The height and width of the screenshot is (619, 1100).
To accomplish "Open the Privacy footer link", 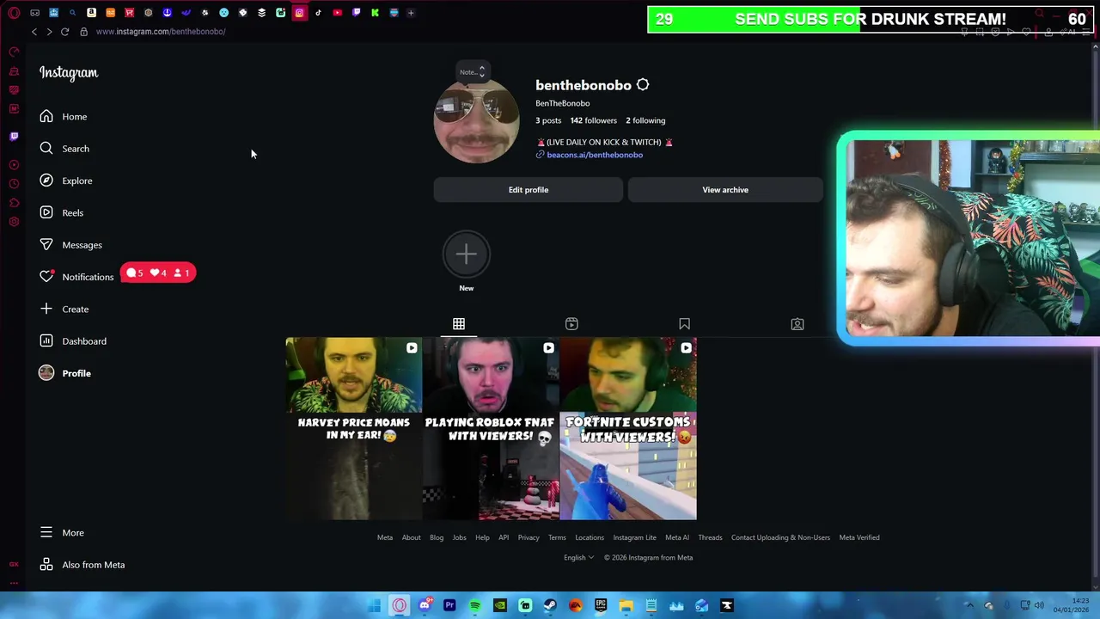I will tap(529, 538).
